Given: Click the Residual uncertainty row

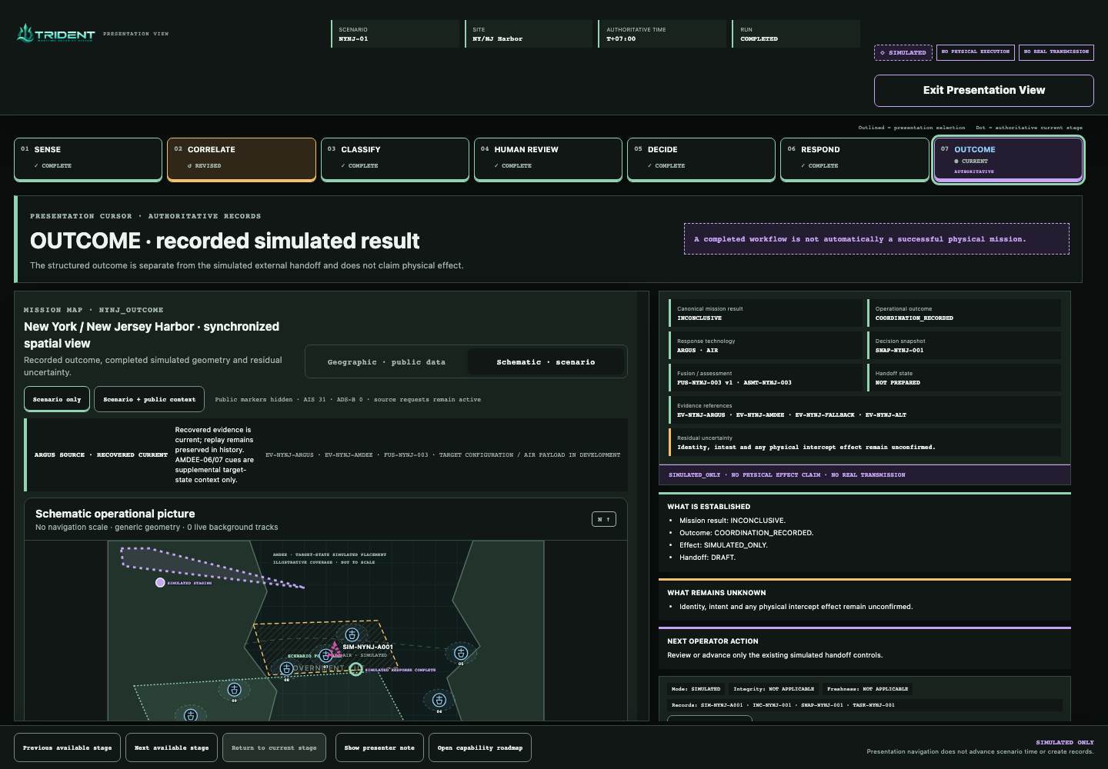Looking at the screenshot, I should [865, 442].
